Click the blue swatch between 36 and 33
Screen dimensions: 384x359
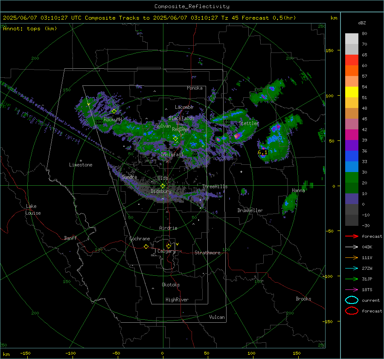pos(352,156)
